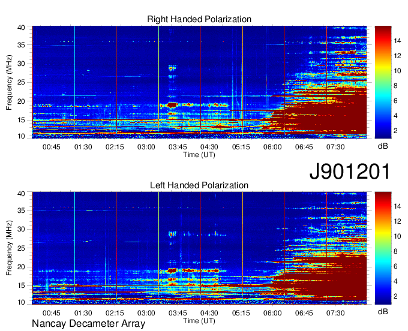Click the 12 dB tick on Right Handed colorbar

pyautogui.click(x=397, y=56)
